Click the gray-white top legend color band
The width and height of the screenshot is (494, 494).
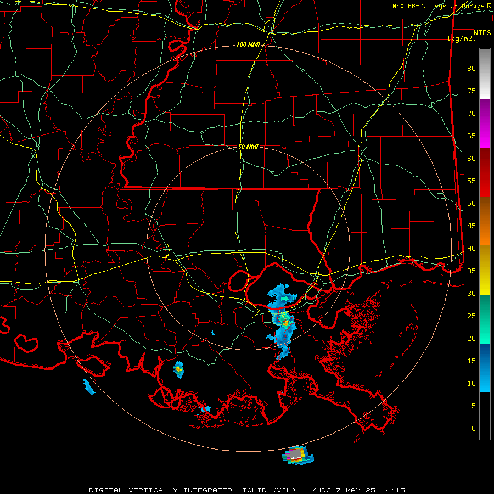(x=485, y=74)
